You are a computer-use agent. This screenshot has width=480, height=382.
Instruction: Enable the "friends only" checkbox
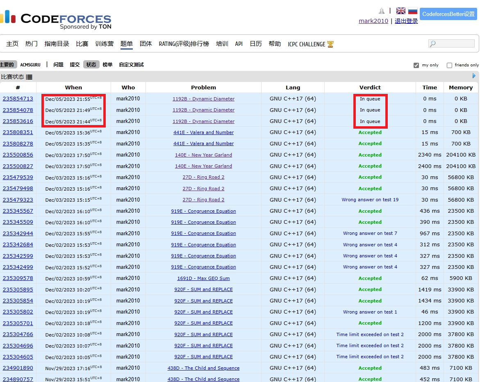pyautogui.click(x=449, y=65)
